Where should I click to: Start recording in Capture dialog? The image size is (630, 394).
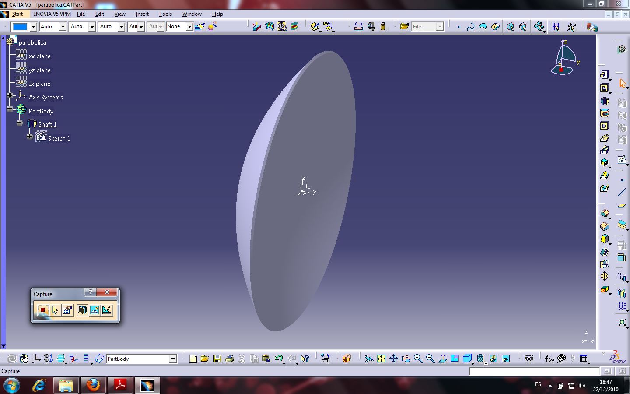point(42,310)
